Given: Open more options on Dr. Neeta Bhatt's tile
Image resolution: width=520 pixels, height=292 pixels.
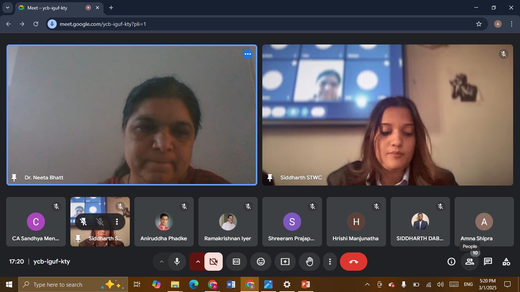Looking at the screenshot, I should pyautogui.click(x=248, y=54).
